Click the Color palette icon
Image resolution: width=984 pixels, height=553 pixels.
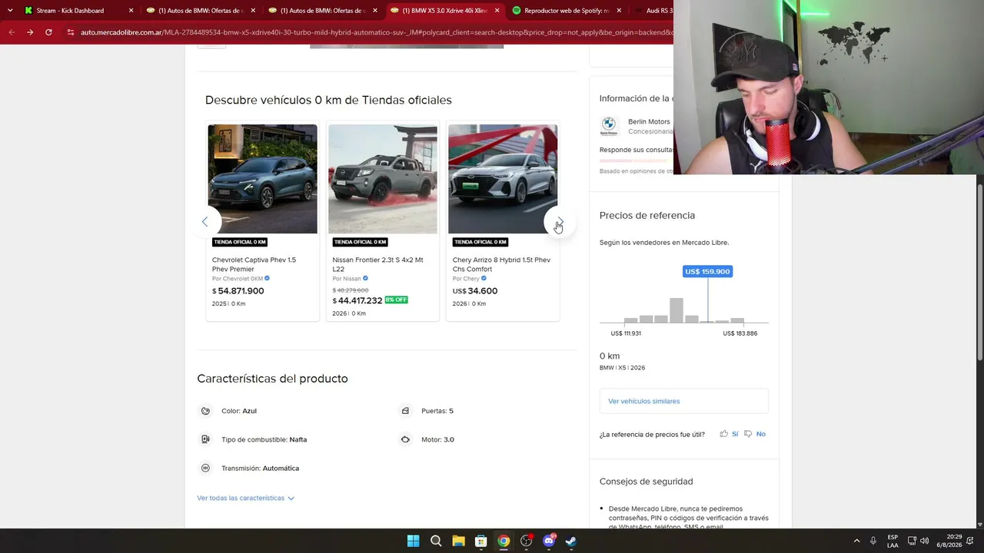[x=205, y=411]
